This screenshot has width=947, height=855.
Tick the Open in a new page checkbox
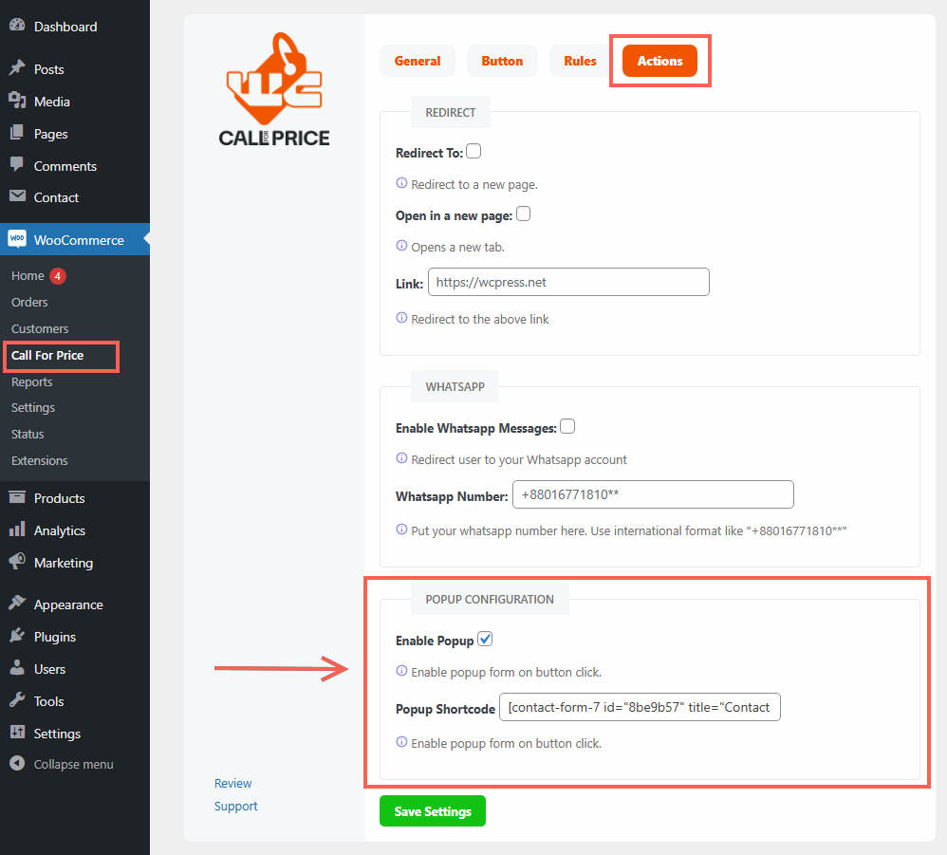tap(523, 214)
